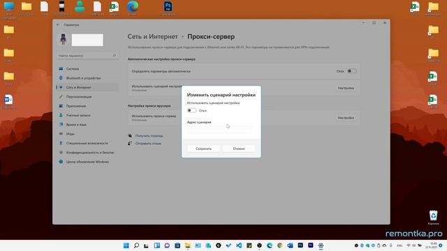Viewport: 447px width, 251px height.
Task: Open the Chat icon on the taskbar
Action: tap(167, 245)
